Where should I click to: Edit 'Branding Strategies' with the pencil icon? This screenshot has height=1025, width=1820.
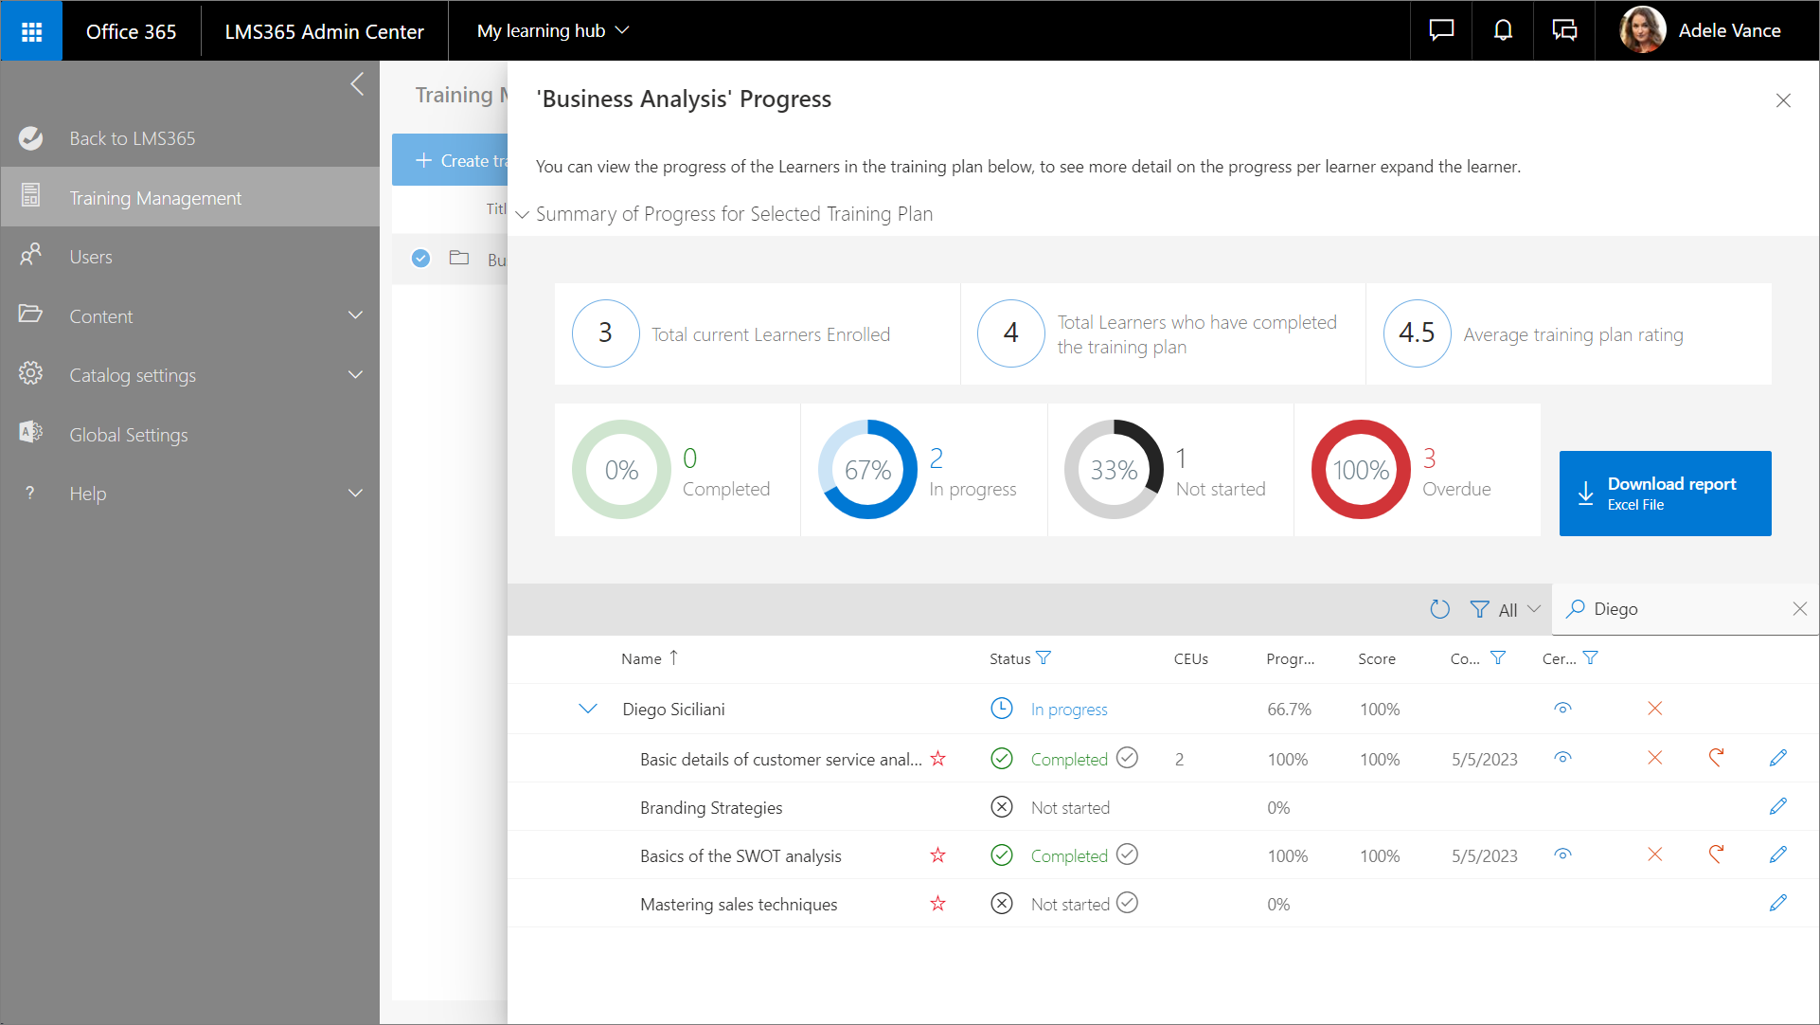pos(1777,806)
